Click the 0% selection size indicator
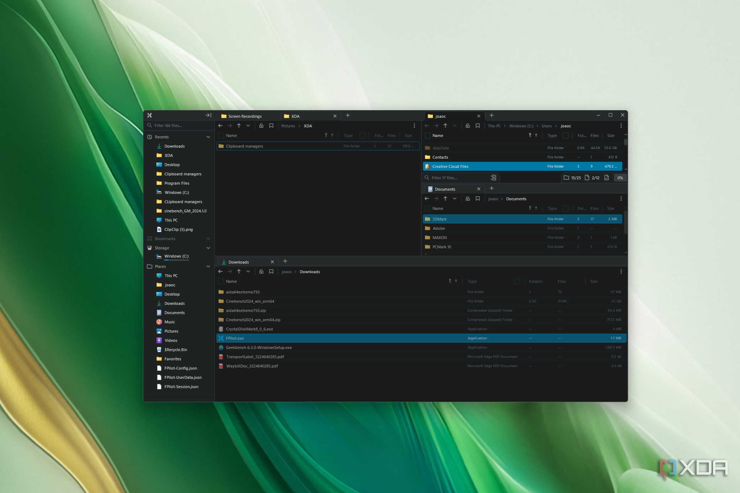 coord(620,177)
